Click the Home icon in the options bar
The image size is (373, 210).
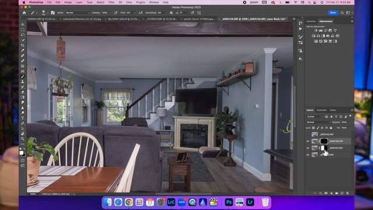point(24,13)
